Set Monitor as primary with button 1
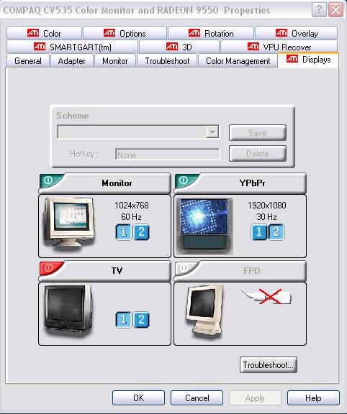 pos(124,232)
